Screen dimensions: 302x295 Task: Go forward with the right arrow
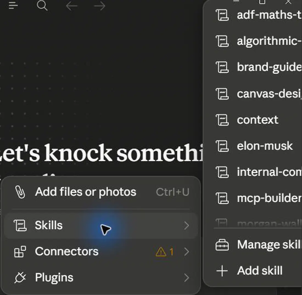(100, 6)
